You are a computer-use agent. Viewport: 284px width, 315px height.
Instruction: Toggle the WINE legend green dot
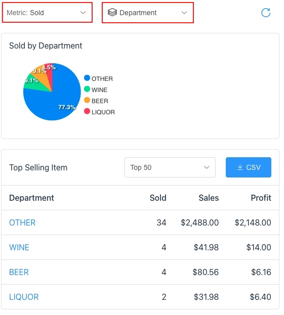pos(87,89)
